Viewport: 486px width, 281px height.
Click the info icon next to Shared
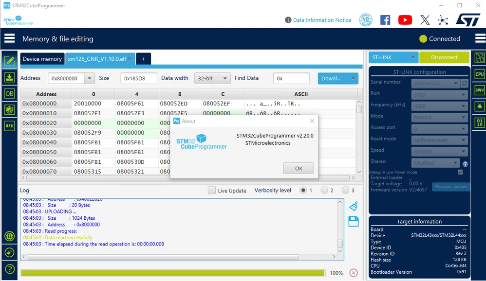465,164
